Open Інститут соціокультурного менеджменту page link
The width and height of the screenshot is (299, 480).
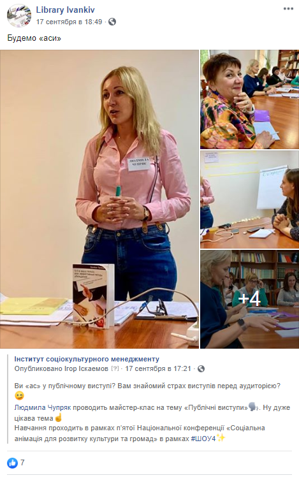click(87, 359)
